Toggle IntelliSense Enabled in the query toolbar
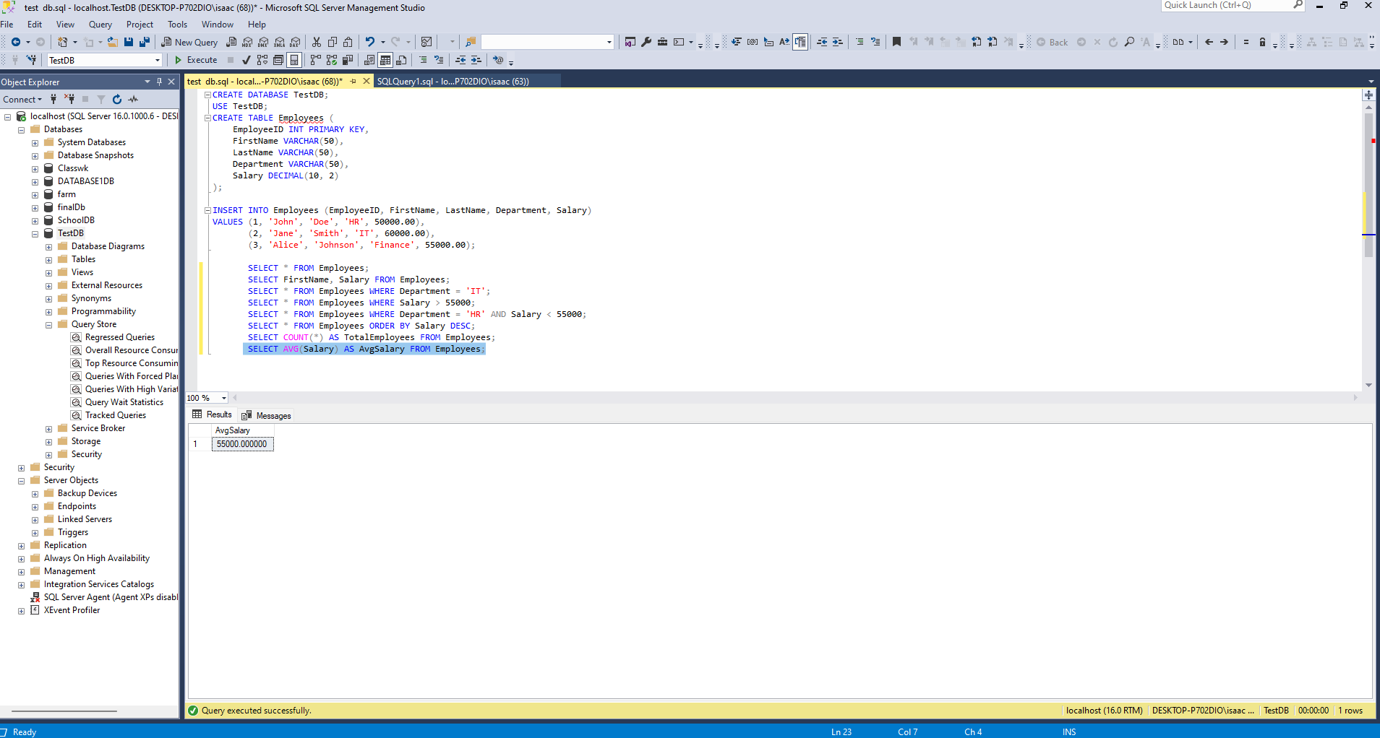Image resolution: width=1380 pixels, height=738 pixels. (x=294, y=60)
